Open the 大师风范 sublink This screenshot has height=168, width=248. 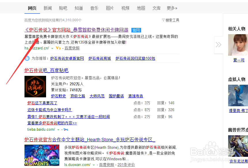97,96
